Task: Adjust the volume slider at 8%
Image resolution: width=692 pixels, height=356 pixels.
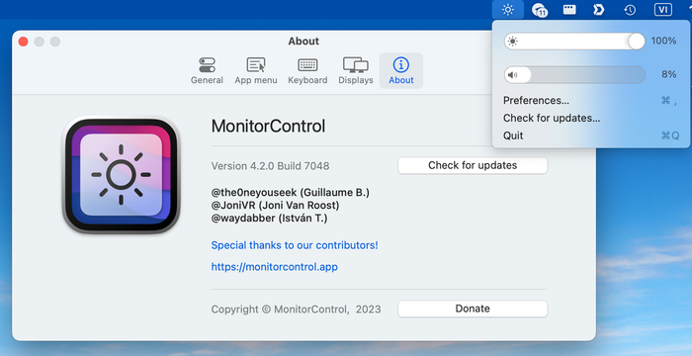Action: coord(574,74)
